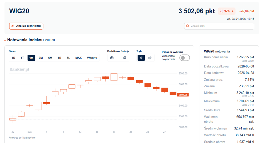The height and width of the screenshot is (143, 264).
Task: Switch chart period to 1R
Action: [59, 58]
